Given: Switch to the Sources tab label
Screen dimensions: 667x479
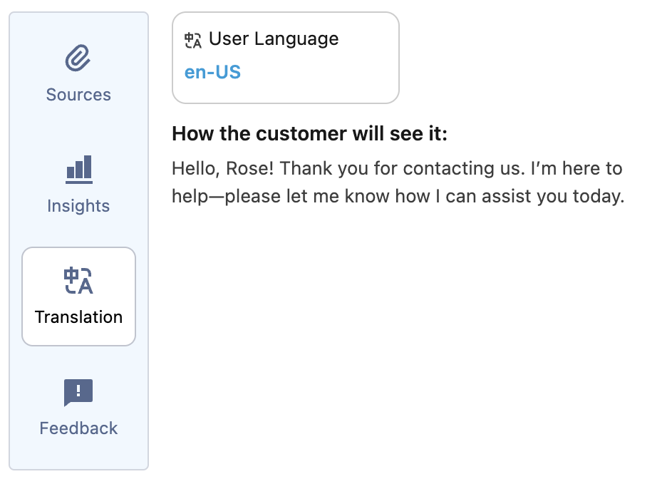Looking at the screenshot, I should pos(78,95).
